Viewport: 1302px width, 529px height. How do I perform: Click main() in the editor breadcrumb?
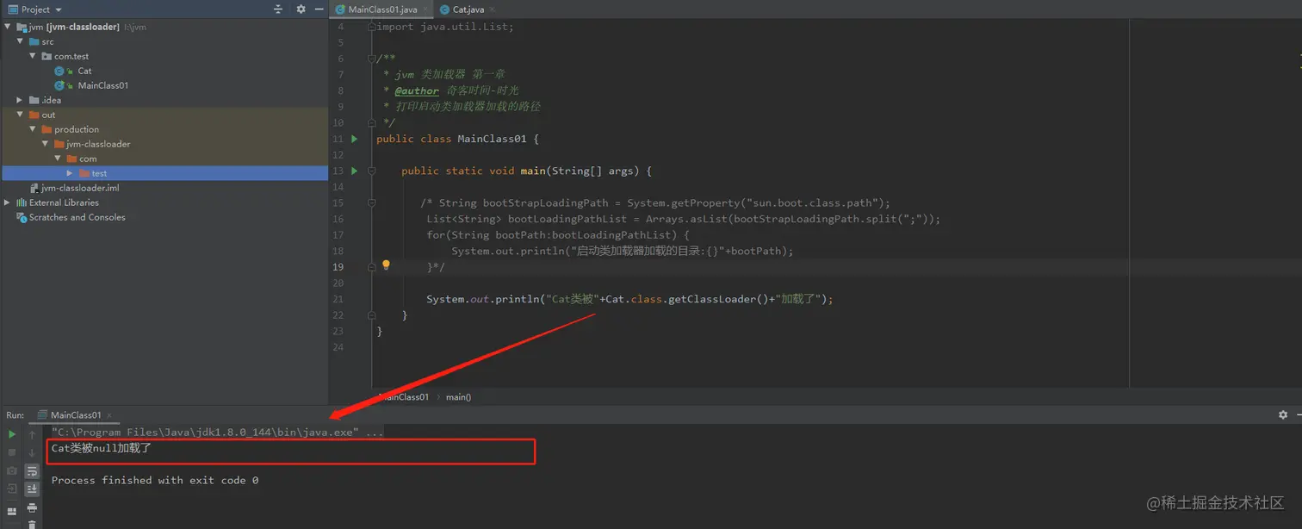point(458,397)
